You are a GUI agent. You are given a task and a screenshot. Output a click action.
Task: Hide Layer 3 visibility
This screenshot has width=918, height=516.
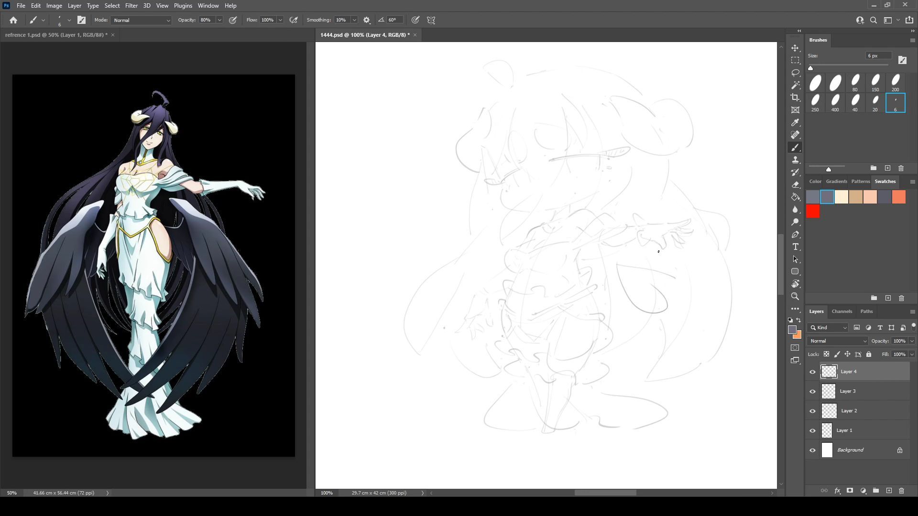click(812, 391)
